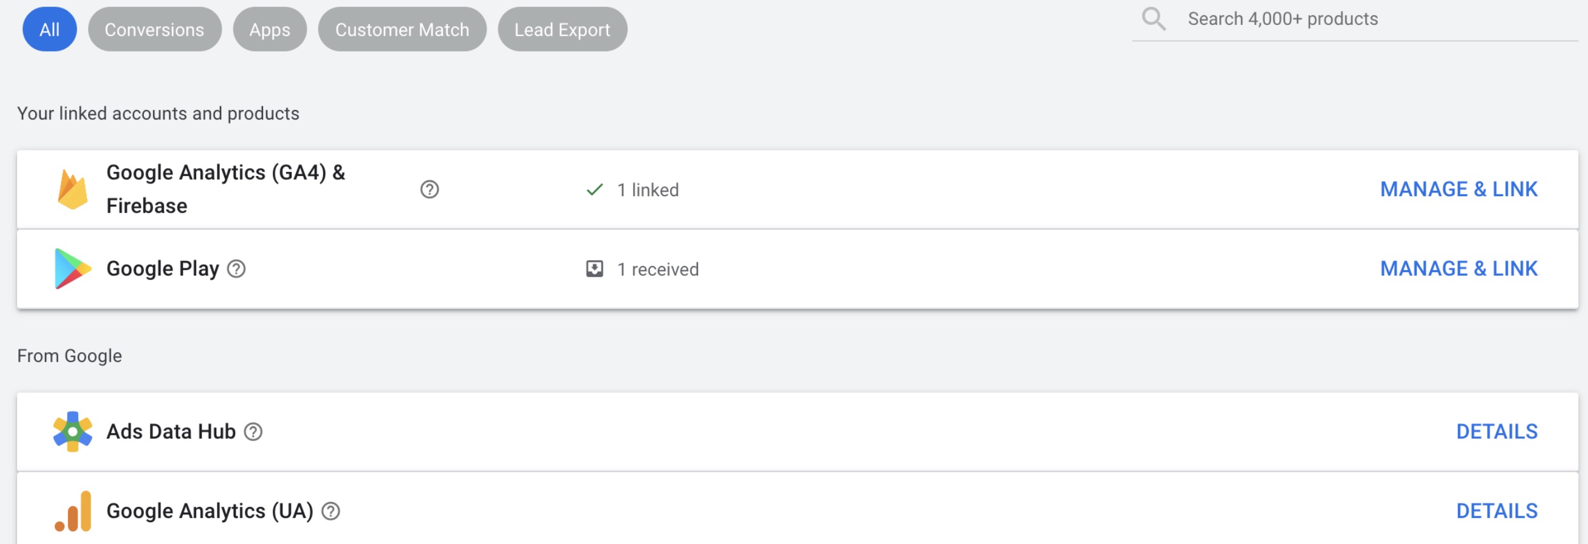Click the Google Analytics (UA) bar logo
This screenshot has width=1588, height=544.
click(x=74, y=511)
